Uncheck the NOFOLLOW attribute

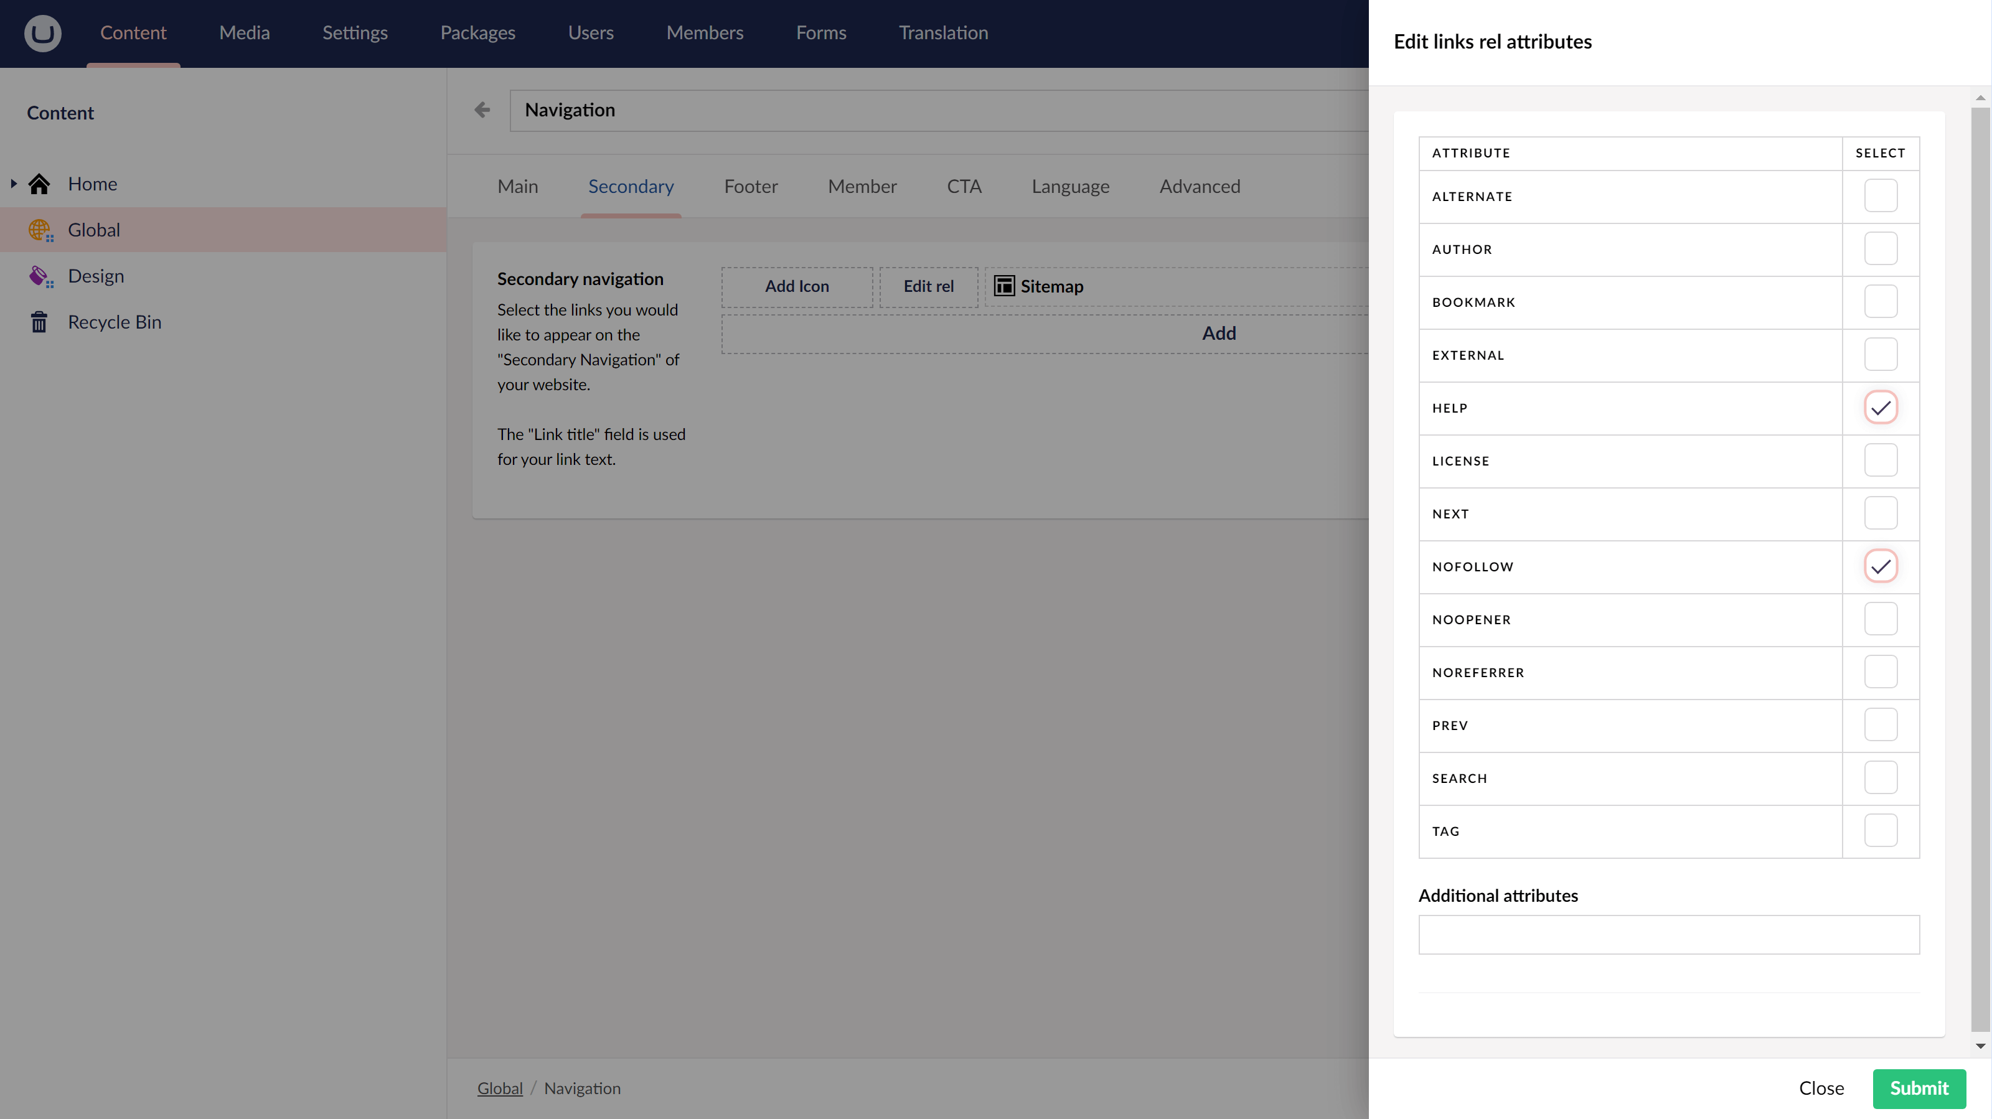pos(1882,566)
